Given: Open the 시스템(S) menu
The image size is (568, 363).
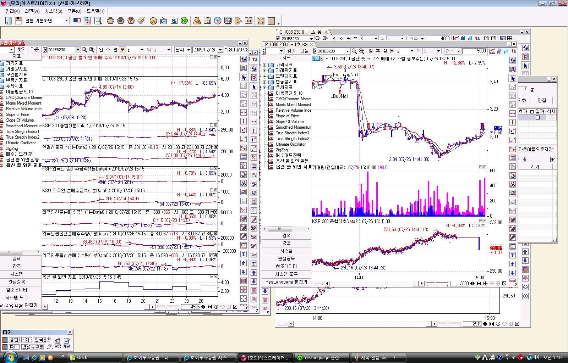Looking at the screenshot, I should tap(53, 11).
